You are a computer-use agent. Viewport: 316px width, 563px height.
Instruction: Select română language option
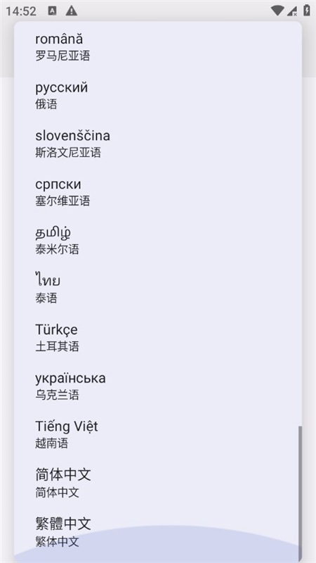click(x=158, y=46)
